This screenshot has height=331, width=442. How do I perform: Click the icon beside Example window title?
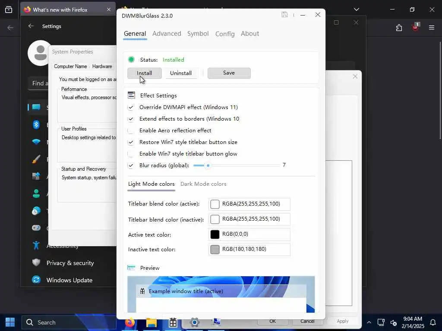click(x=142, y=291)
